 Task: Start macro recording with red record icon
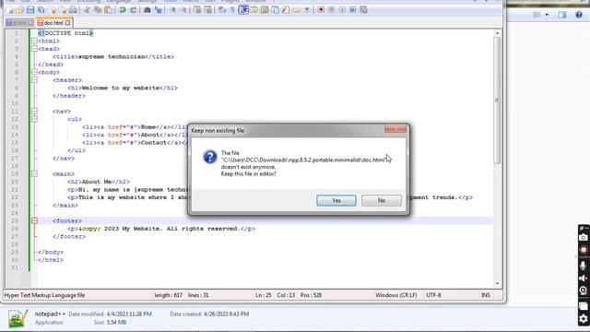tap(321, 10)
